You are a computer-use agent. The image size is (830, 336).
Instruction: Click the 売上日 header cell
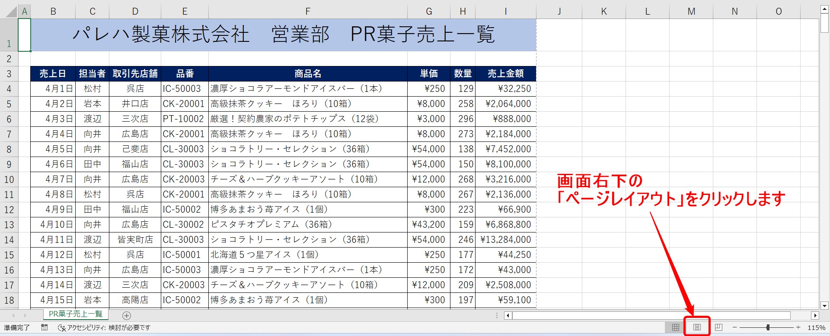[x=53, y=74]
